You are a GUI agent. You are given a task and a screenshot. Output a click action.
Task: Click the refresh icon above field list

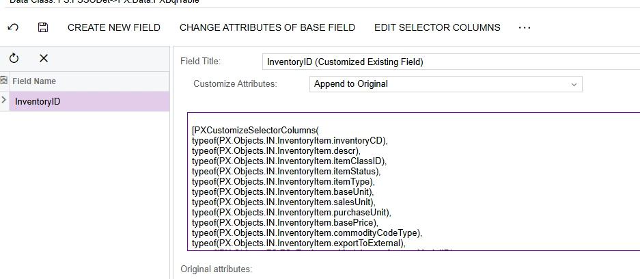[x=14, y=59]
